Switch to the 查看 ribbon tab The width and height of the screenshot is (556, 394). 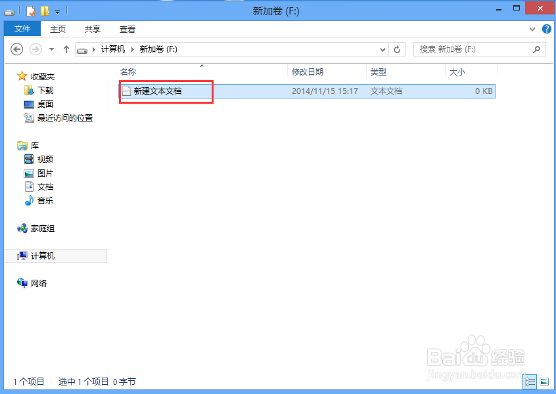[x=127, y=29]
